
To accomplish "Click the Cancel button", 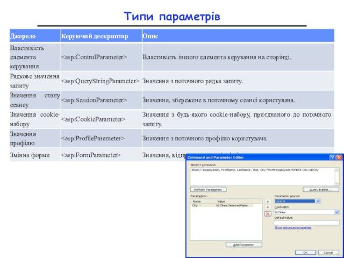I will pos(328,252).
